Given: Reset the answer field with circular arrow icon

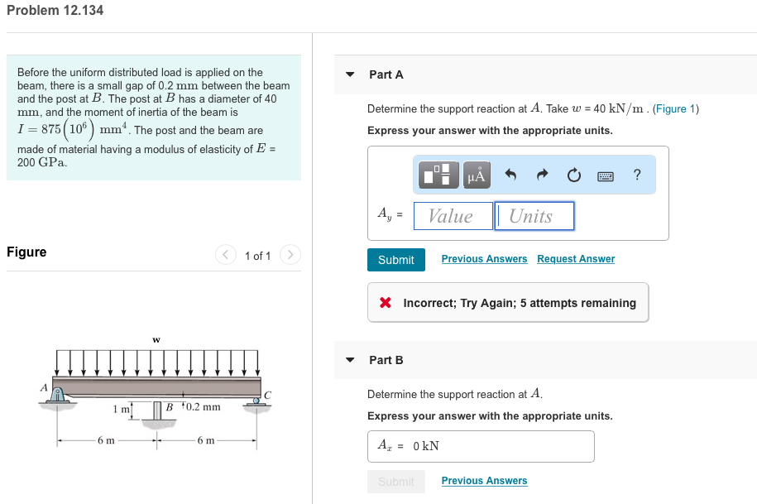Looking at the screenshot, I should (x=573, y=175).
